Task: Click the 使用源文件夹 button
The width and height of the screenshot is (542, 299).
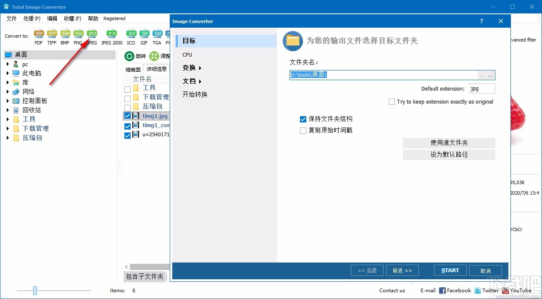Action: 449,143
